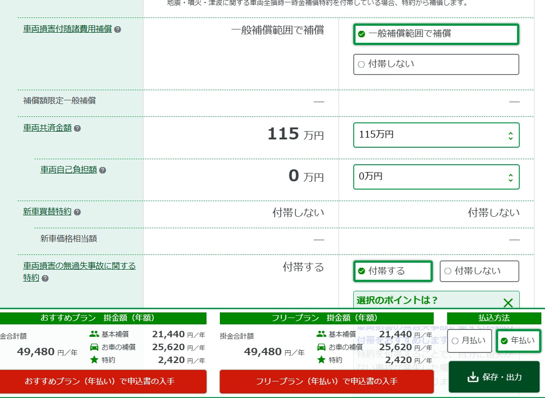
Task: Open the 車両共済金額 link
Action: coord(47,128)
